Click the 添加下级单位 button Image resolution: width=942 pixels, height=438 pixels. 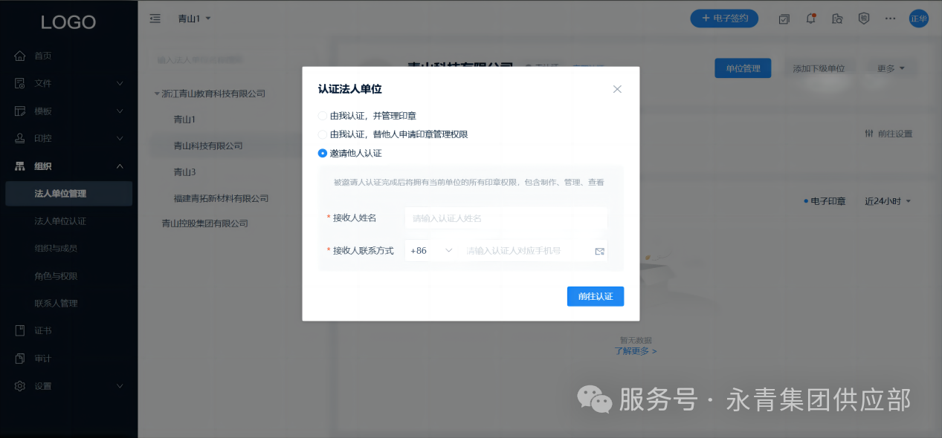point(819,68)
